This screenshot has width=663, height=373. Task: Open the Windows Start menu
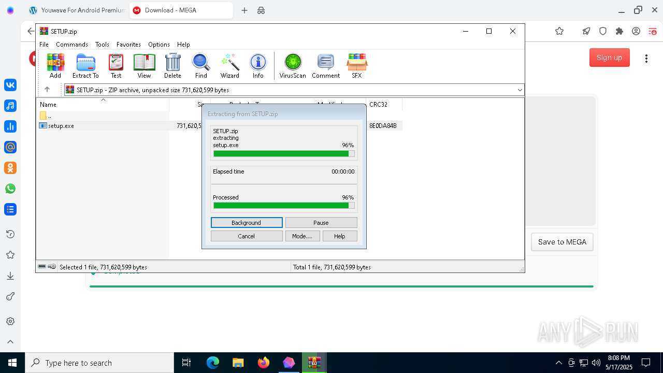12,363
